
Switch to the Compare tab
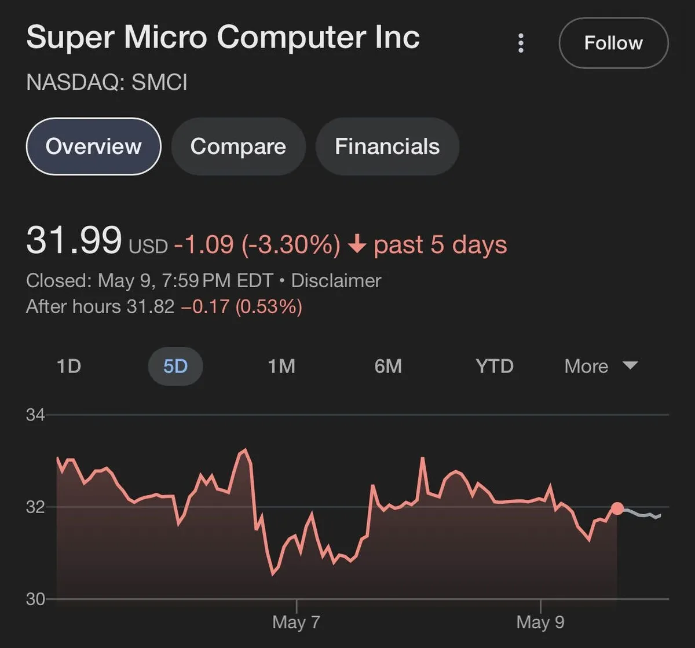click(238, 147)
